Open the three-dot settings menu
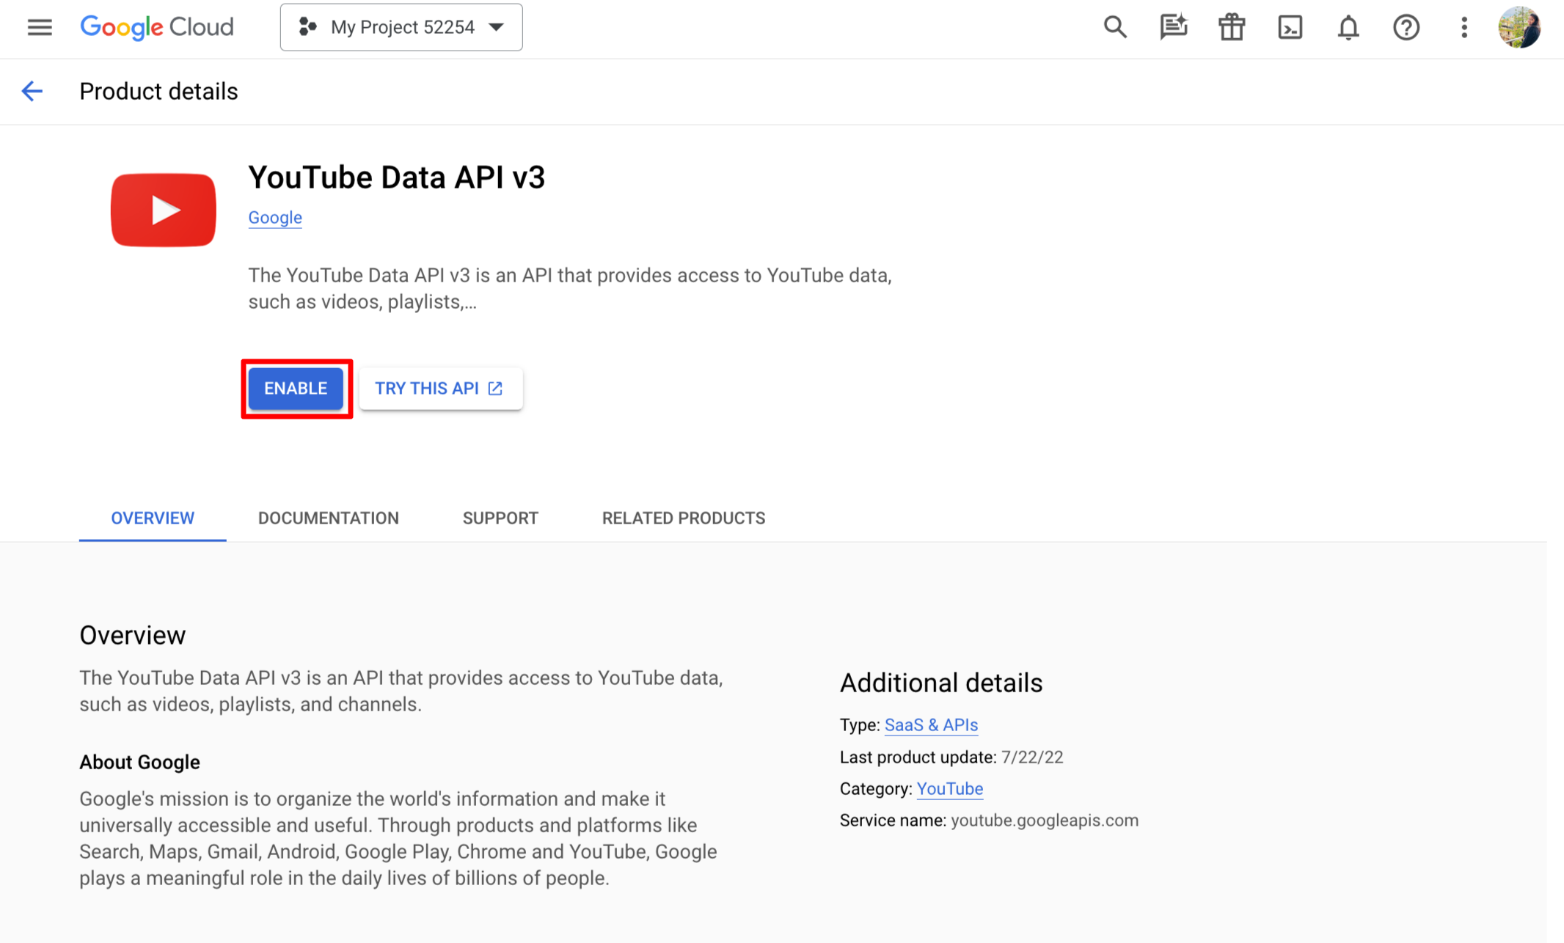 [1463, 27]
